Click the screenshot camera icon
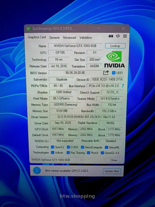155x207 pixels. (x=111, y=36)
